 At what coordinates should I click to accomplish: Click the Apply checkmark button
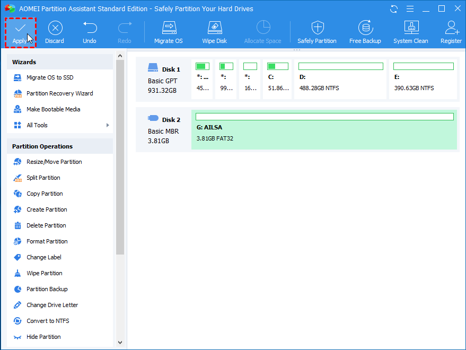click(20, 32)
